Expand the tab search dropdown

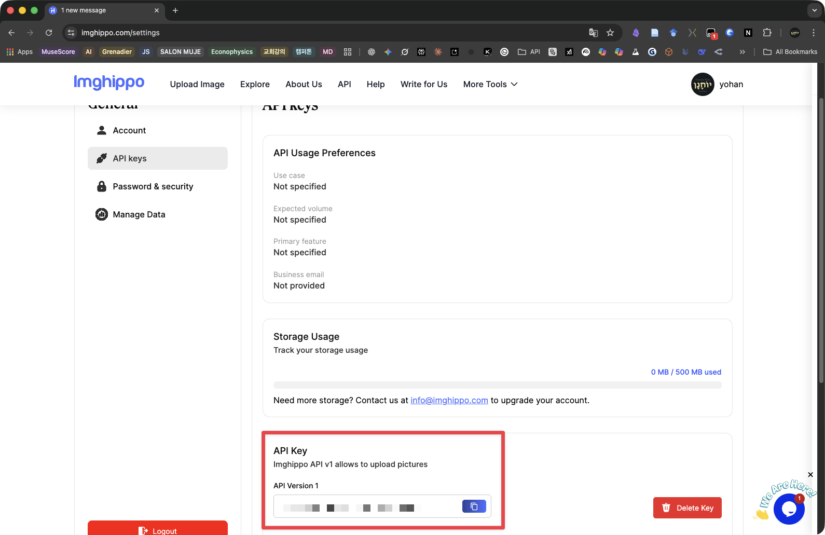[814, 10]
